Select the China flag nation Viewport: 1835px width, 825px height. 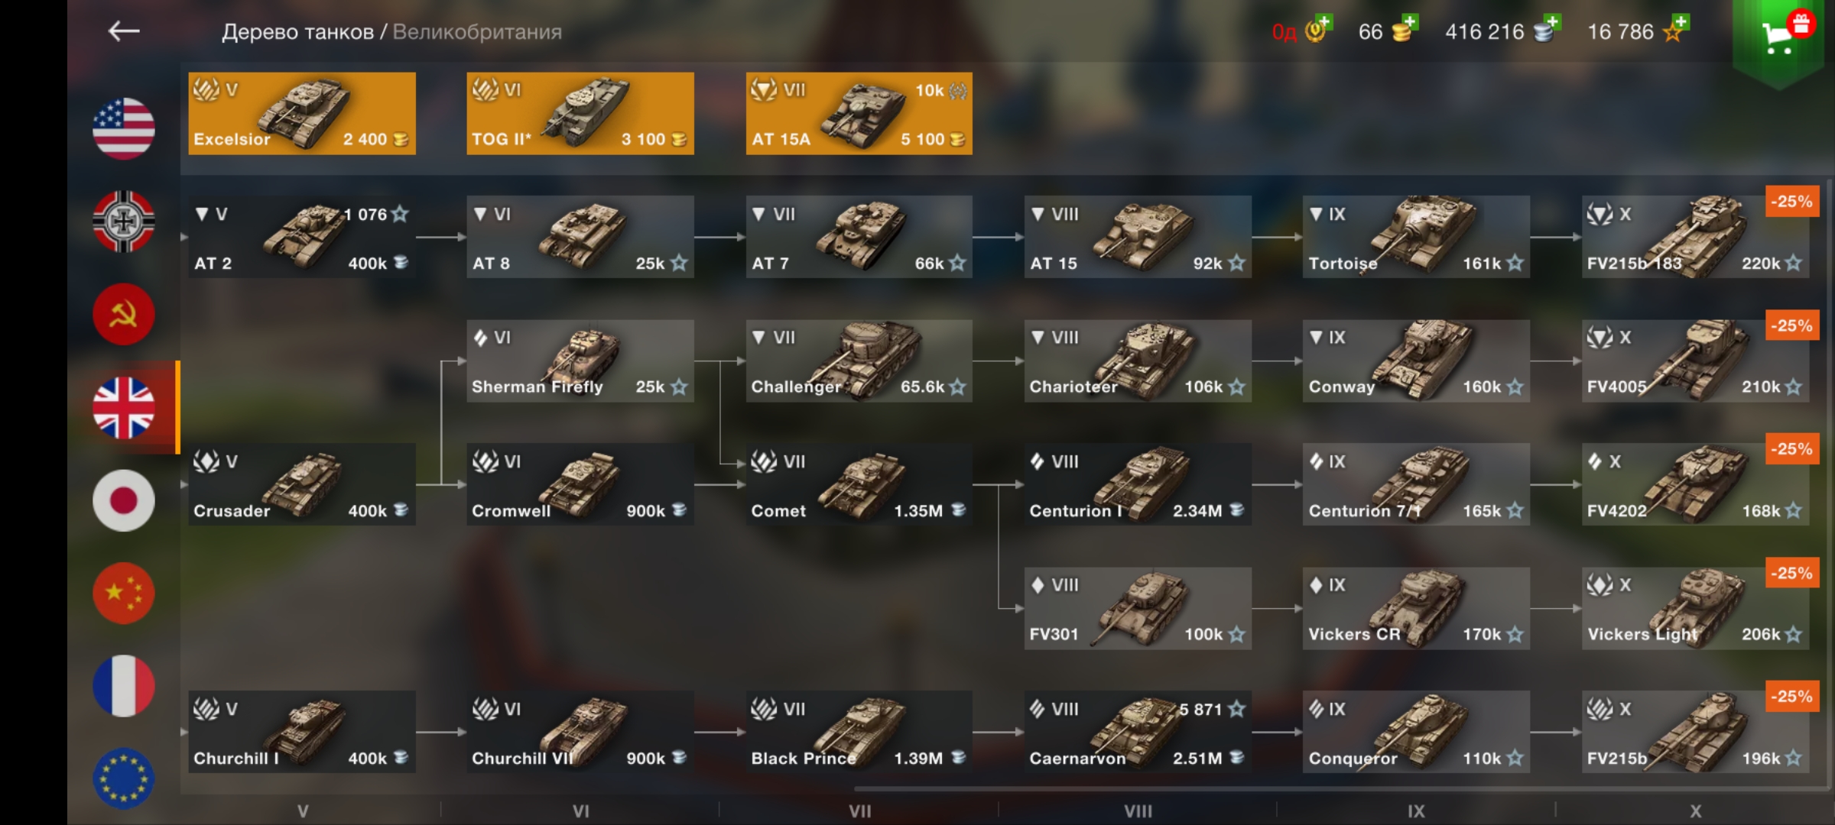(124, 593)
